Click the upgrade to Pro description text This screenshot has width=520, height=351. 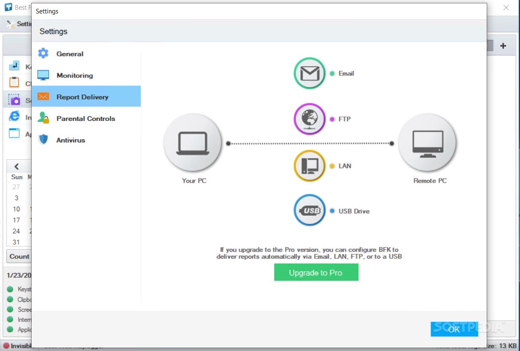tap(309, 253)
